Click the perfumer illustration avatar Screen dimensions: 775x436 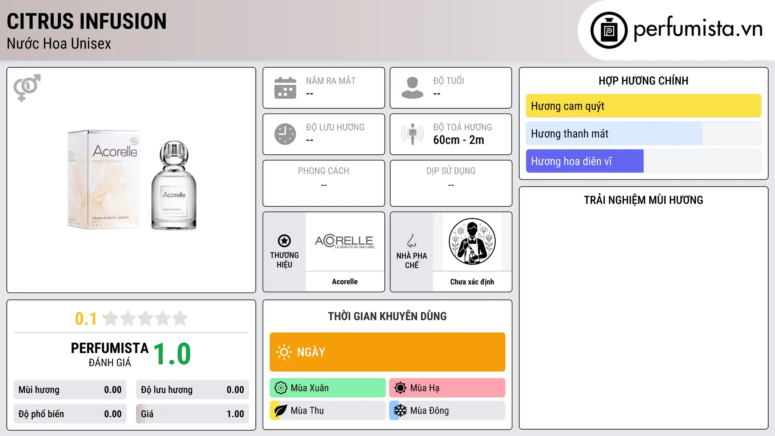[472, 241]
